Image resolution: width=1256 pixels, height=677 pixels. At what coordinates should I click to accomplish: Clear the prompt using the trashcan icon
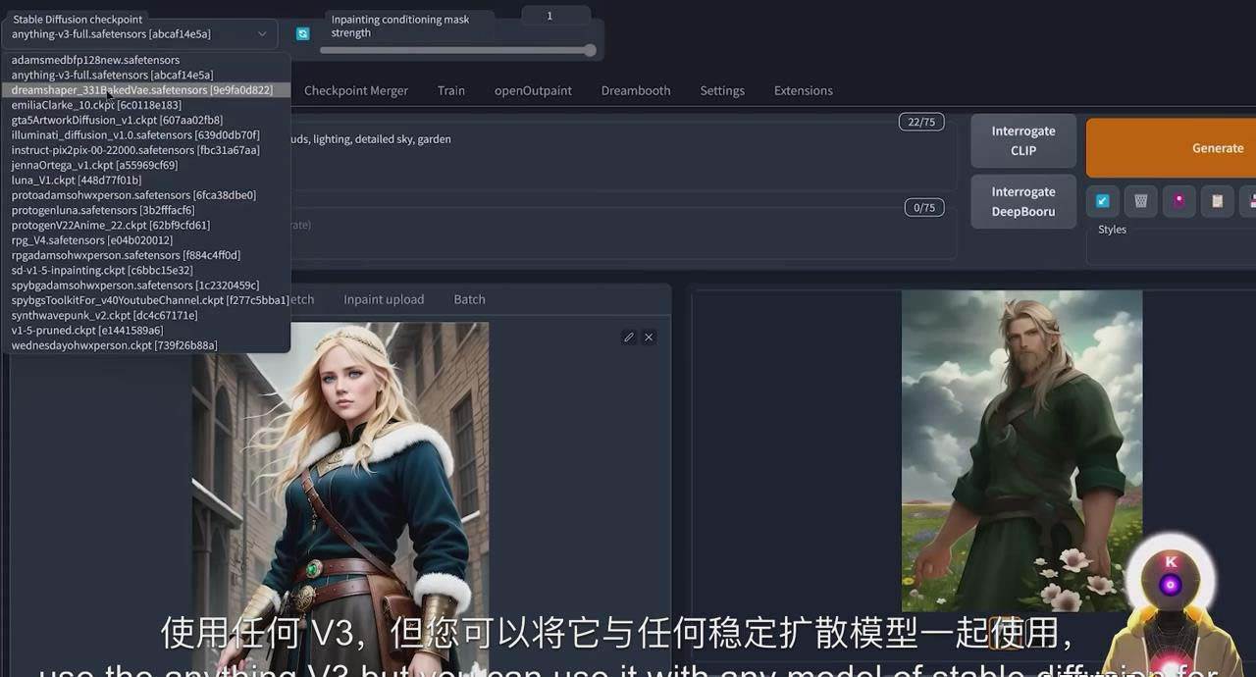(1140, 201)
